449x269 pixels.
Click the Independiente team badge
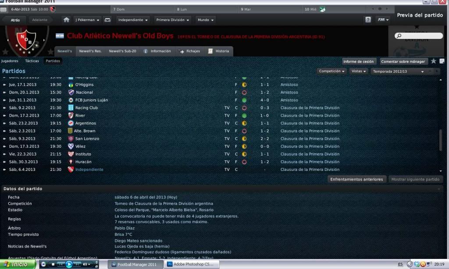[x=71, y=170]
